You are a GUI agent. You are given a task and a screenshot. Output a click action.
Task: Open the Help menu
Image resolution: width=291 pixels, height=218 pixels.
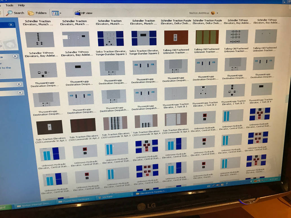click(x=21, y=5)
